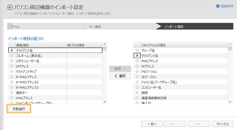Choose ドメイン名(ワークグループ名) radio in CSV list

(137, 82)
